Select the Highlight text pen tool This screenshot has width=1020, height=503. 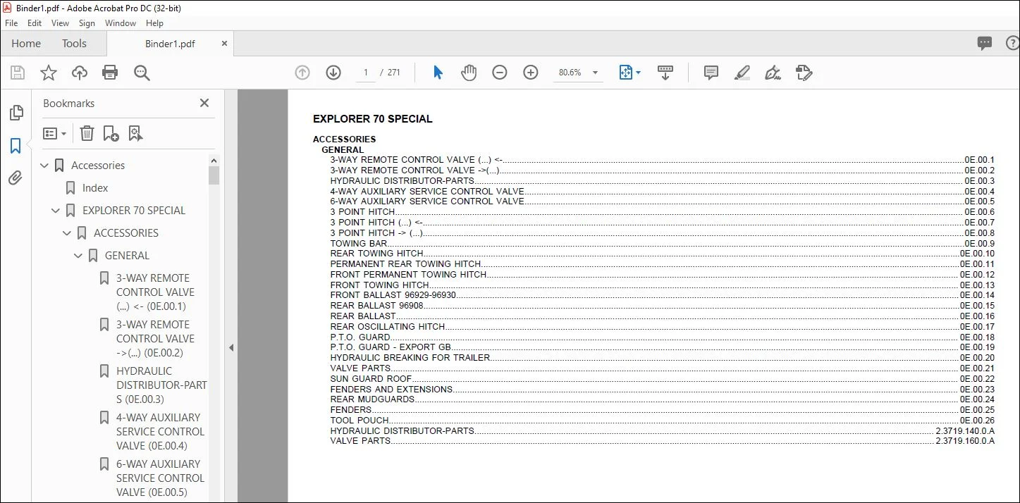pos(742,73)
